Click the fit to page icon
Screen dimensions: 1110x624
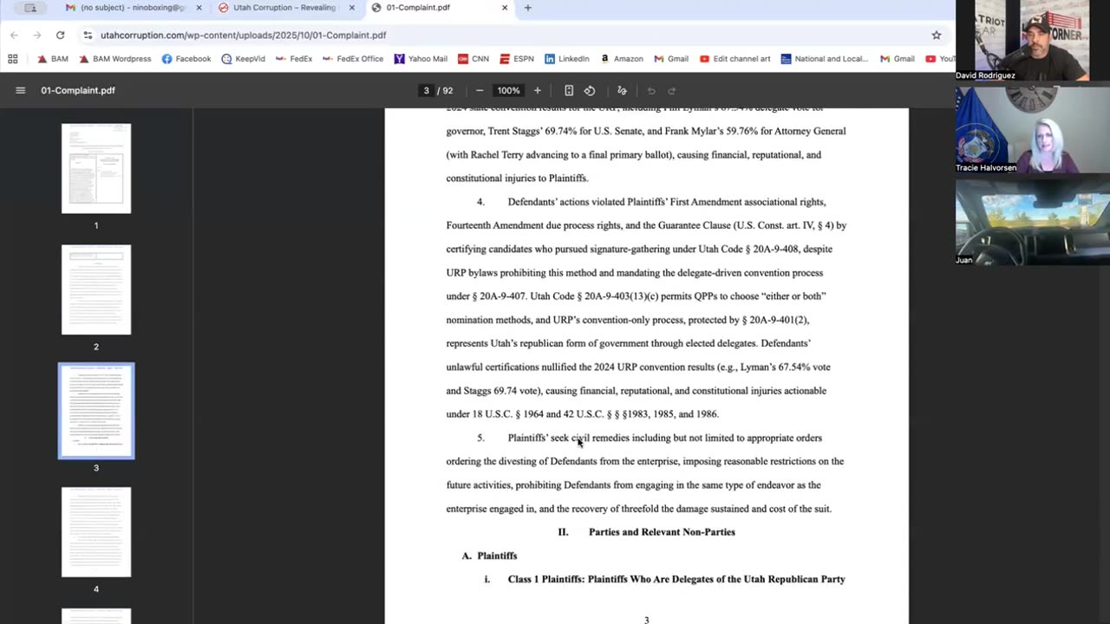(569, 90)
